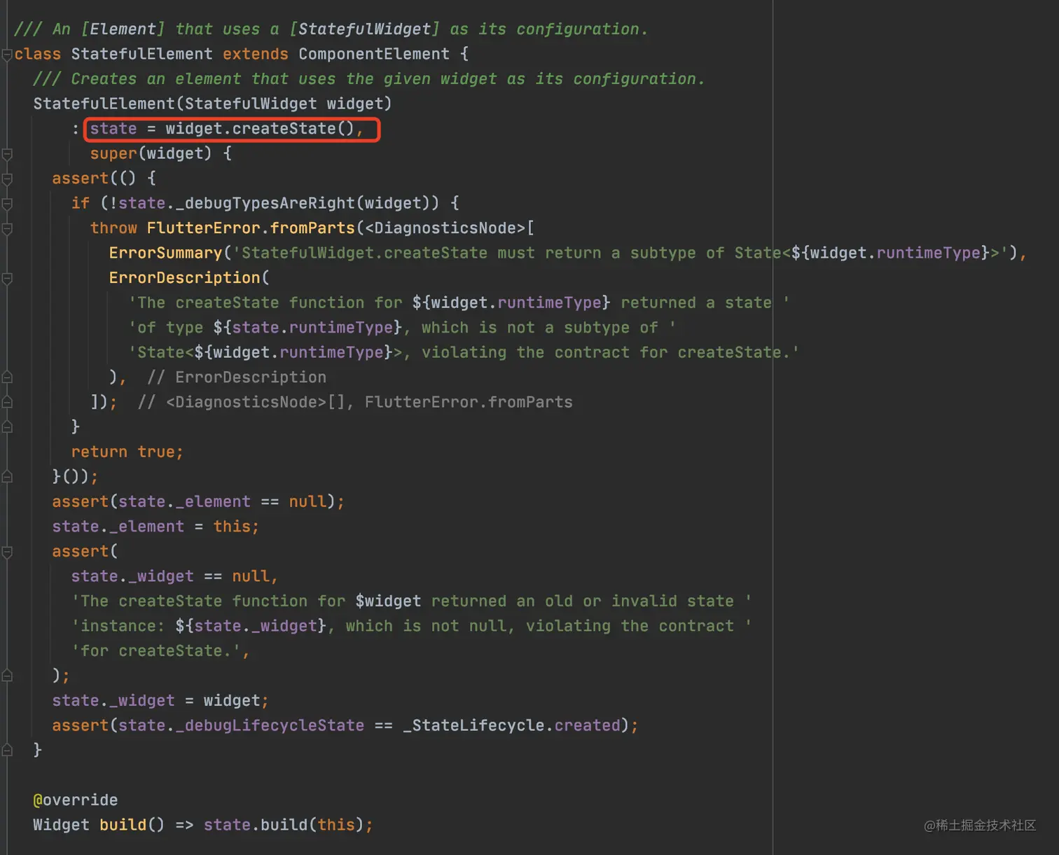The image size is (1059, 855).
Task: Click ErrorDescription( constructor call
Action: click(189, 278)
